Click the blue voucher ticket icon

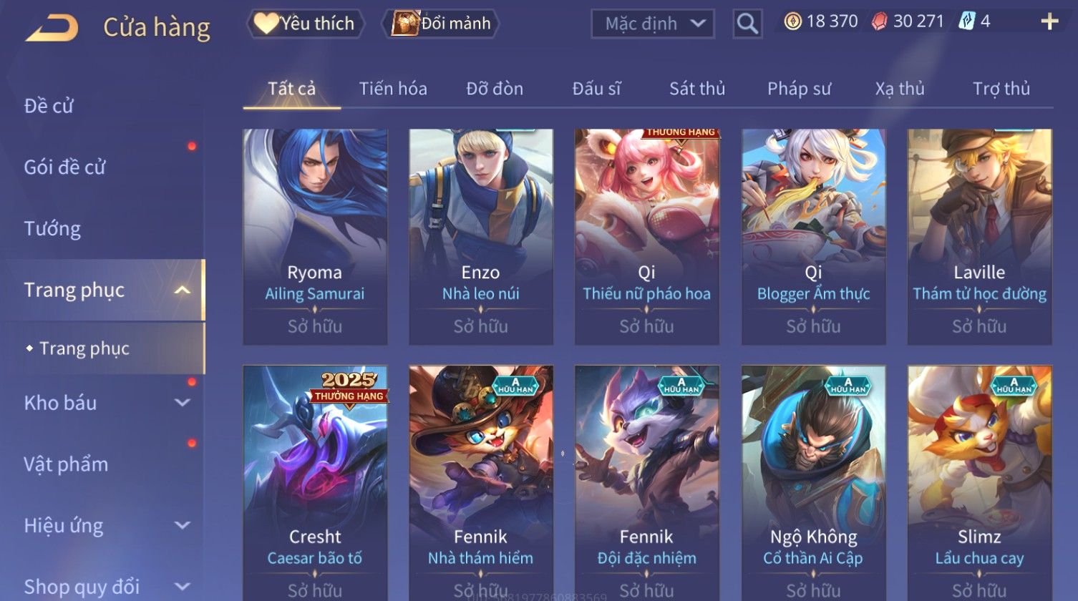[x=967, y=21]
